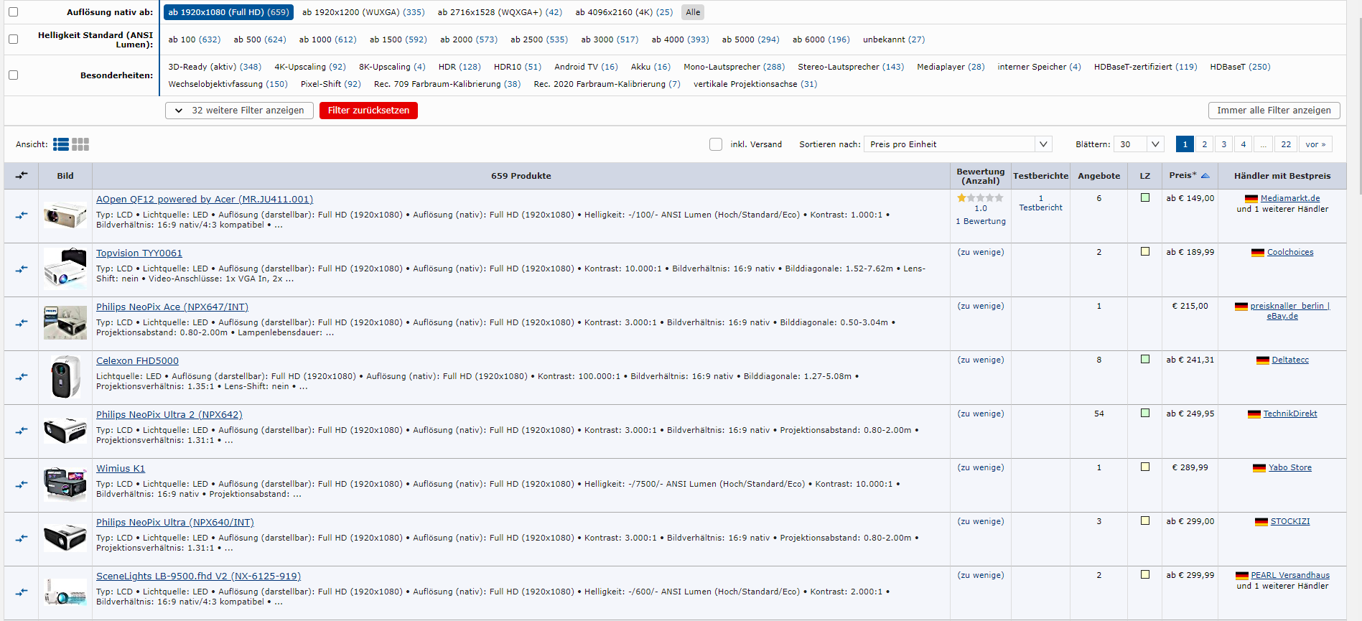Add Philips NeoPix Ace to comparison
This screenshot has width=1362, height=621.
click(x=22, y=323)
